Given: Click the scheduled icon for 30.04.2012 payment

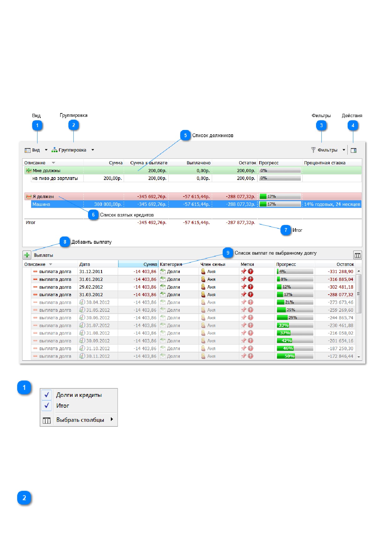Looking at the screenshot, I should 82,302.
